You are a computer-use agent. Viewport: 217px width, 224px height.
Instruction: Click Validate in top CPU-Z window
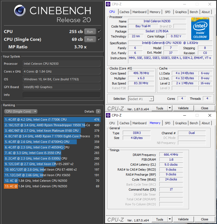183,108
